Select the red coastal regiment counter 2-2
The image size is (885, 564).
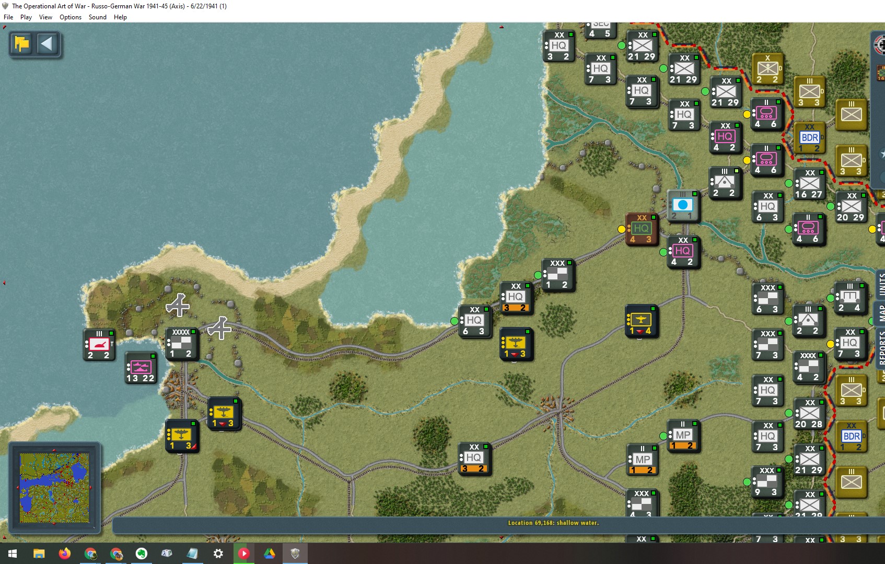pyautogui.click(x=99, y=345)
